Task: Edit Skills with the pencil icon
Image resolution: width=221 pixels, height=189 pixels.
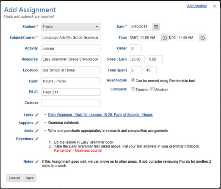Action: click(37, 131)
